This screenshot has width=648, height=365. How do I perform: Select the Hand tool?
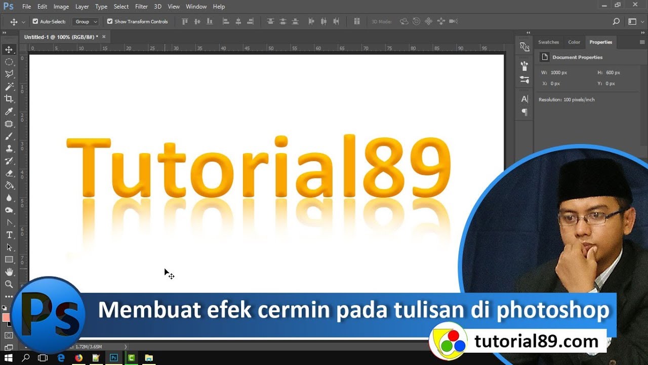(x=9, y=272)
